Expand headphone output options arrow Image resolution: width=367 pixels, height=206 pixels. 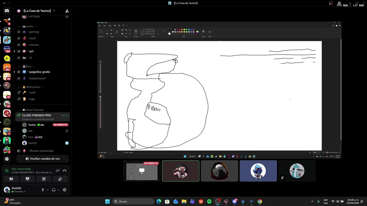[58, 190]
